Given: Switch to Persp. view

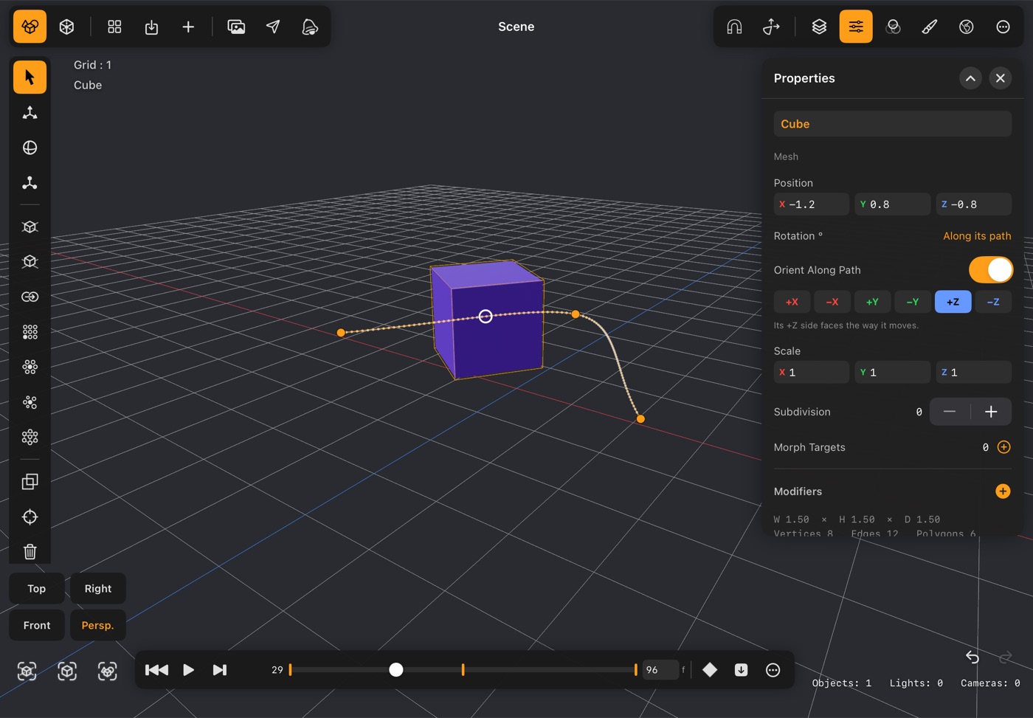Looking at the screenshot, I should coord(98,626).
